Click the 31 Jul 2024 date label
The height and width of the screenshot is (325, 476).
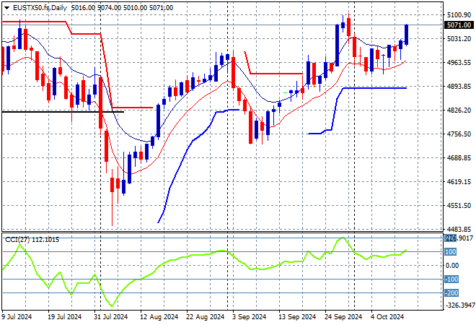[110, 316]
